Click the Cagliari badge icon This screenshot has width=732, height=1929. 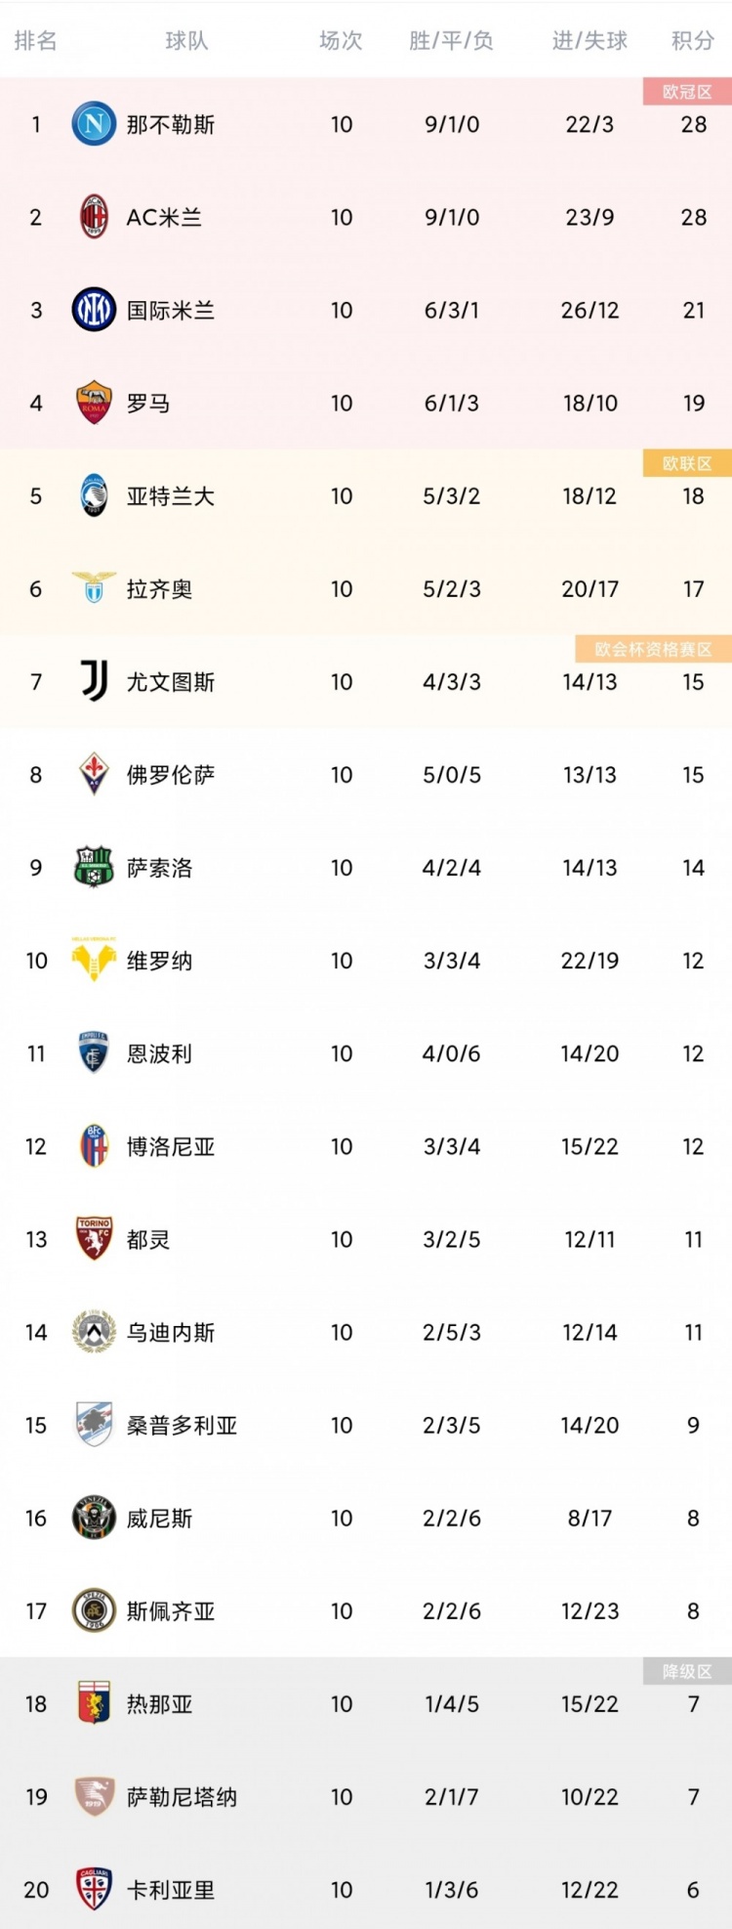tap(94, 1889)
